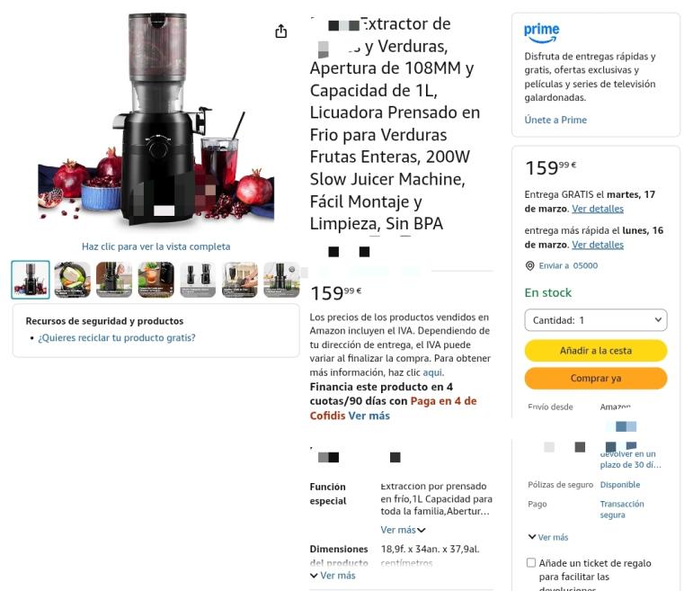
Task: Open ¿Quieres reciclar tu producto gratis? link
Action: (x=117, y=338)
